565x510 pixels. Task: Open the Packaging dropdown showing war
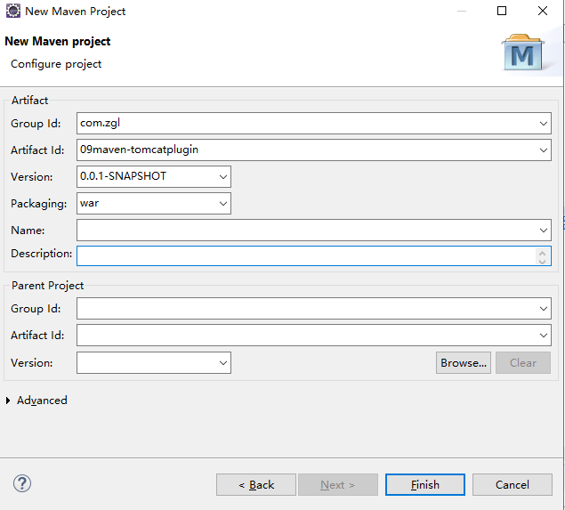pos(223,204)
